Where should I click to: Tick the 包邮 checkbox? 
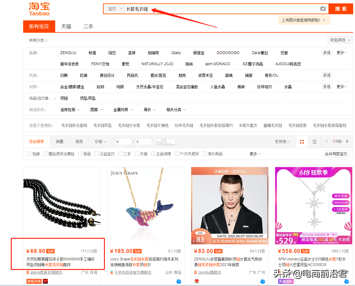[x=29, y=154]
